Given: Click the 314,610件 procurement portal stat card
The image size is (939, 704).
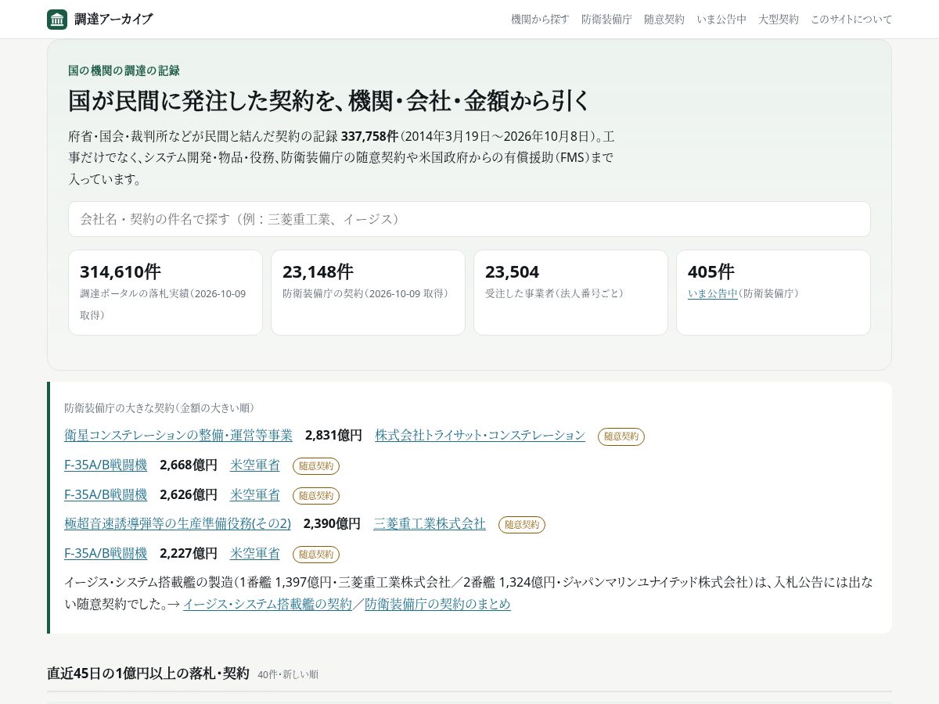Looking at the screenshot, I should (165, 293).
